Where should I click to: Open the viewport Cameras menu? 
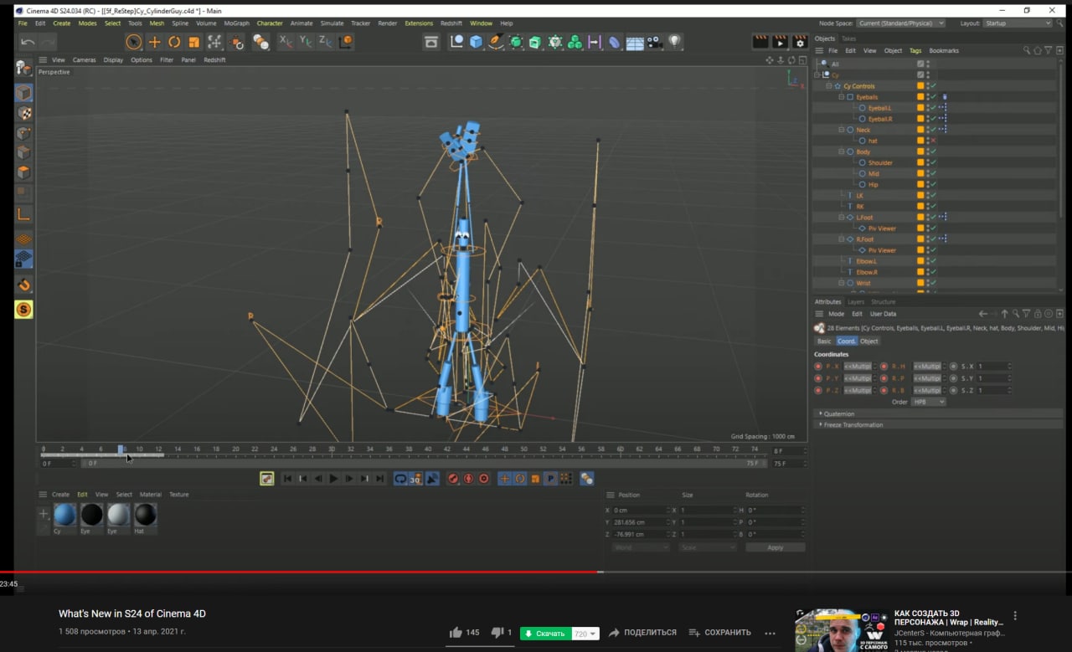[x=84, y=59]
